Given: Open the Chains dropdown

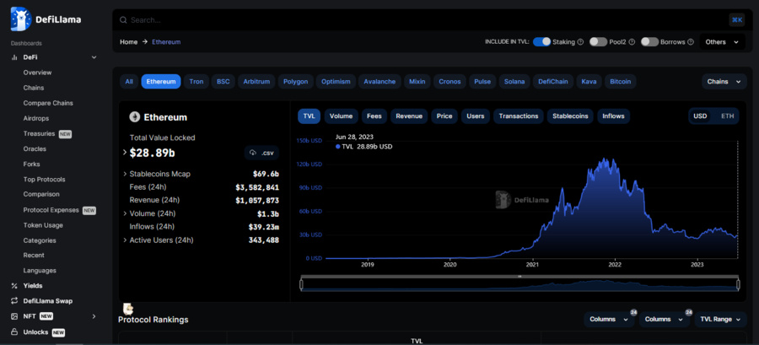Looking at the screenshot, I should click(724, 82).
